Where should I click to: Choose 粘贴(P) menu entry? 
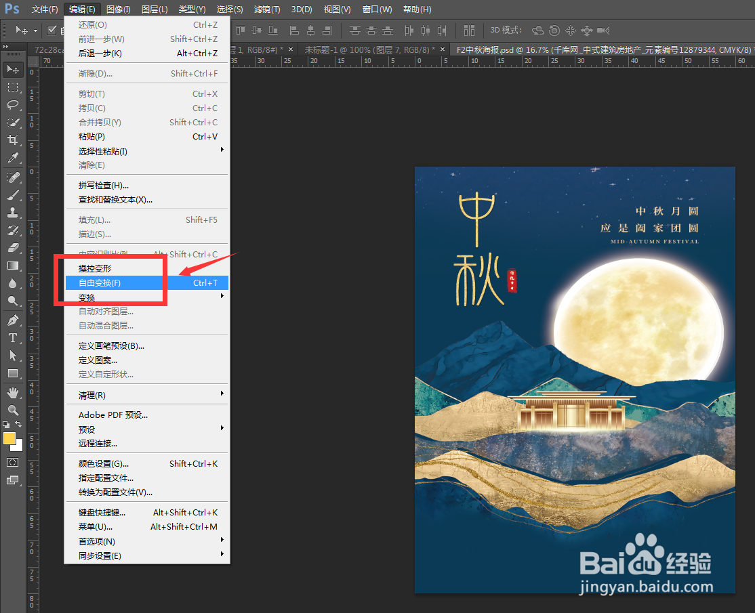147,137
